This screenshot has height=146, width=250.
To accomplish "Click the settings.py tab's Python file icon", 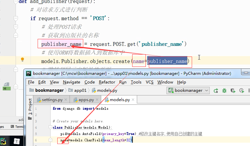I will [x=39, y=100].
